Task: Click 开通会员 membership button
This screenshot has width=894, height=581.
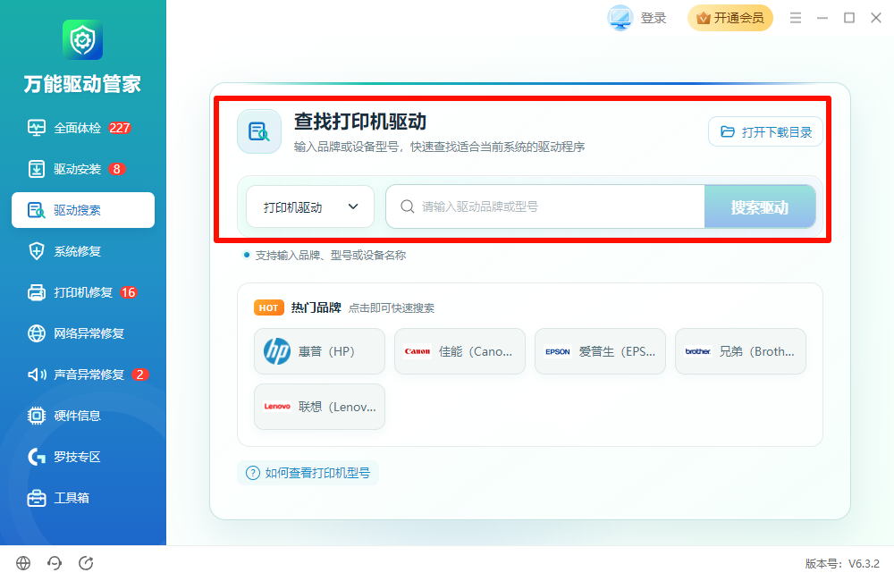Action: 730,18
